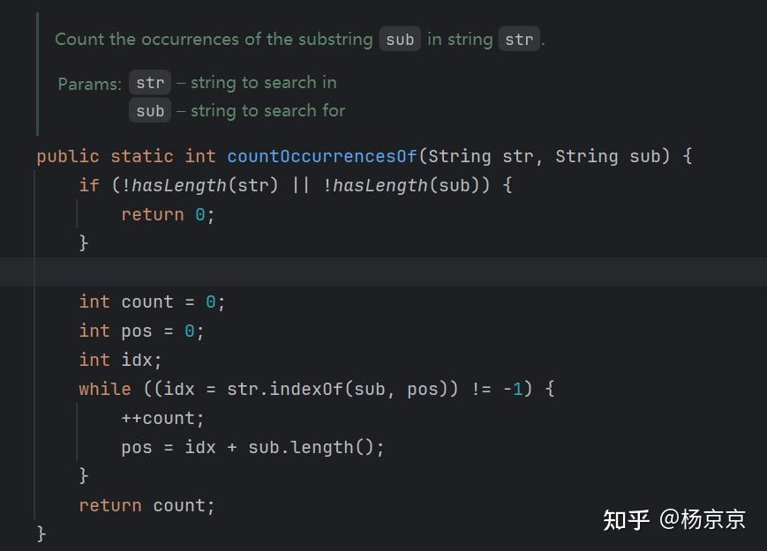767x551 pixels.
Task: Click the 'return count;' statement
Action: [x=147, y=505]
